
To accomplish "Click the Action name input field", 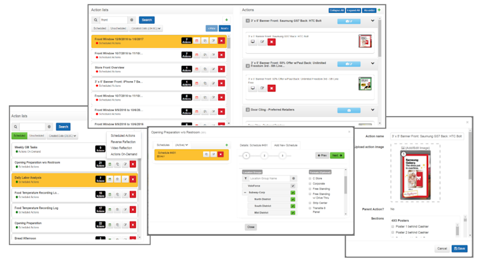I will (427, 136).
